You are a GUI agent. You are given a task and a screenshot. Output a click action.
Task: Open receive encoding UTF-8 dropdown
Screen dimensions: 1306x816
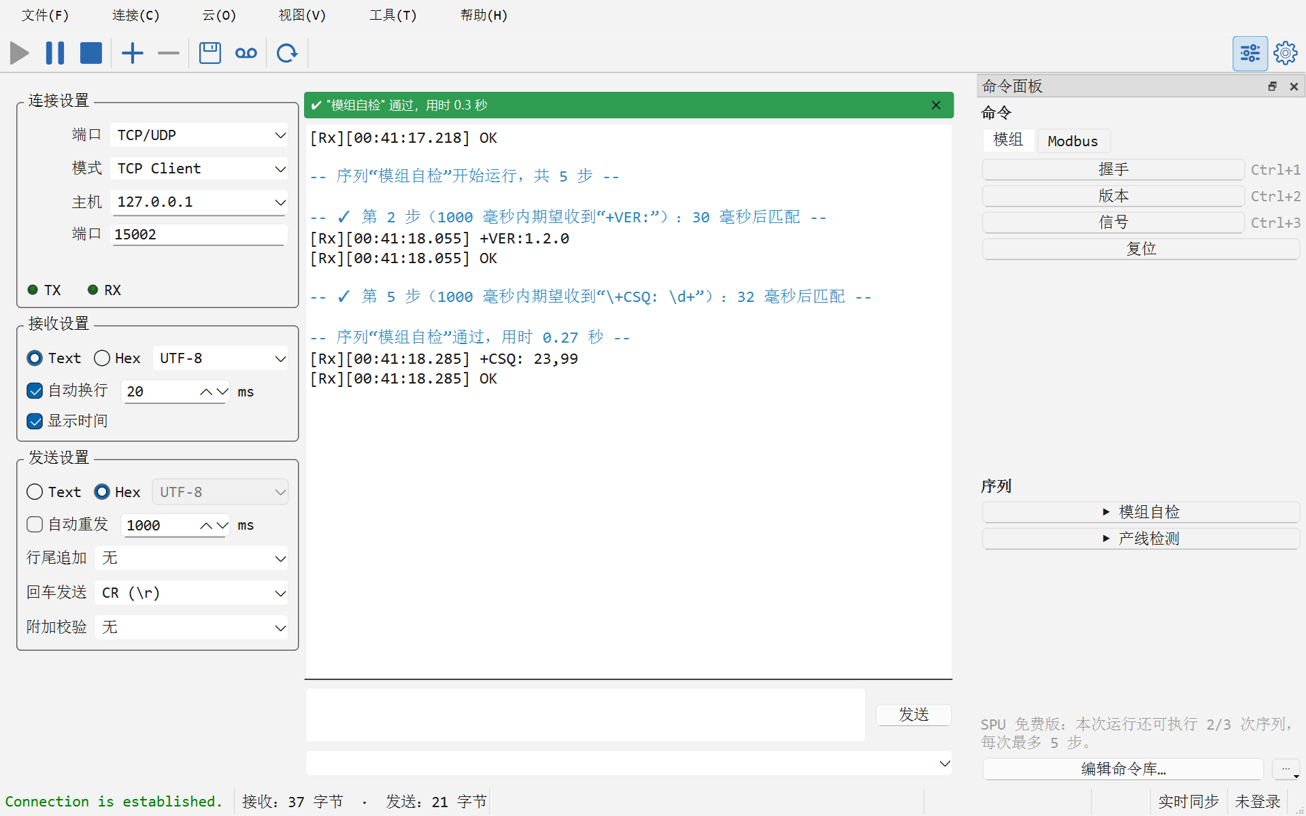tap(220, 358)
